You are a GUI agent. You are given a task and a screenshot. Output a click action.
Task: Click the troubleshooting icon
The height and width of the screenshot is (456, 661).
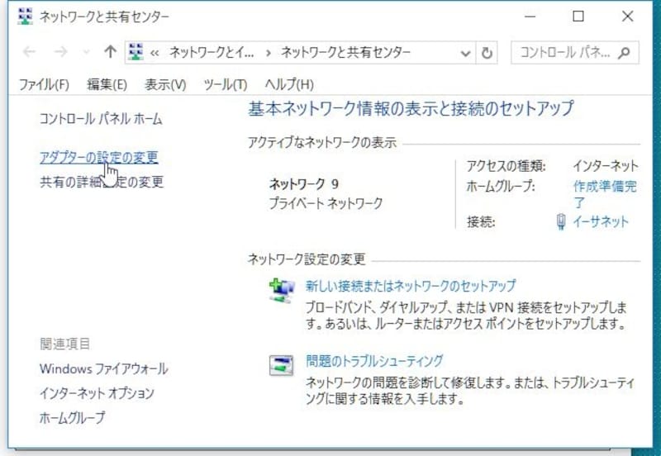[281, 365]
